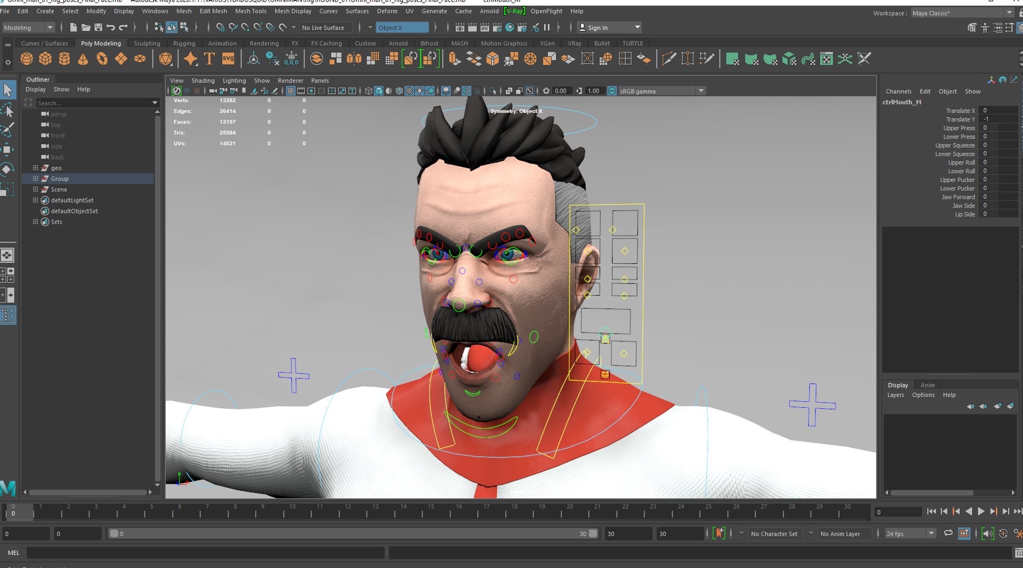Click the Save Scene disk icon
This screenshot has height=568, width=1023.
98,27
